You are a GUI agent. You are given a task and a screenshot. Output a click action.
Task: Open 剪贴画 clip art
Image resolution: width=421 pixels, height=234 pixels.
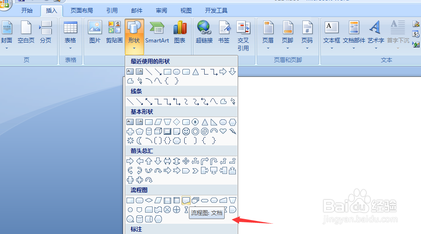114,32
